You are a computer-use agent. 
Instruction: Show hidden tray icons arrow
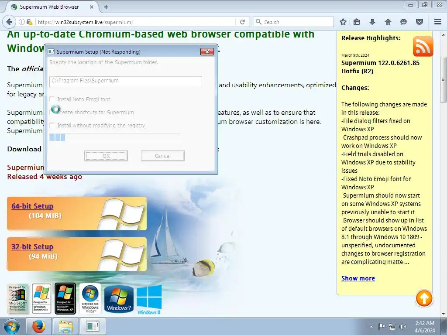[x=371, y=327]
